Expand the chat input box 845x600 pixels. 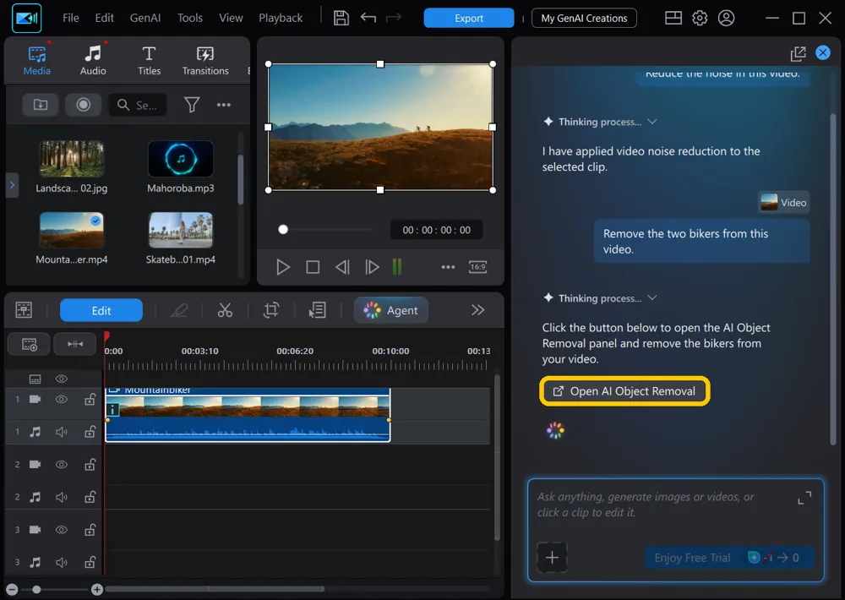804,498
